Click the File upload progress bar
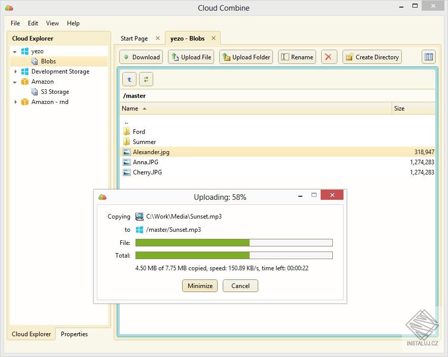Screen dimensions: 448x357 [x=233, y=243]
